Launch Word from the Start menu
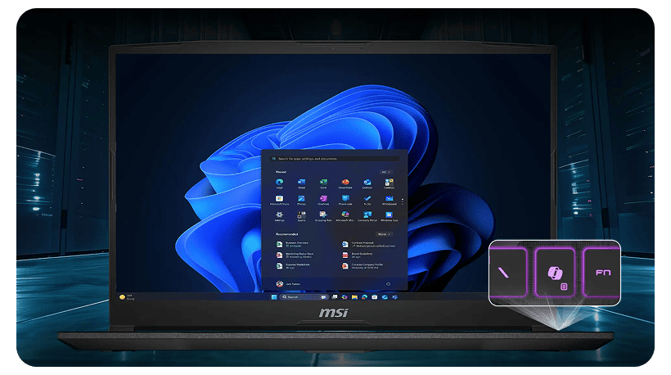 pyautogui.click(x=301, y=183)
